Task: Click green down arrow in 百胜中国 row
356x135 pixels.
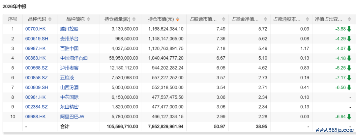Action: (349, 48)
